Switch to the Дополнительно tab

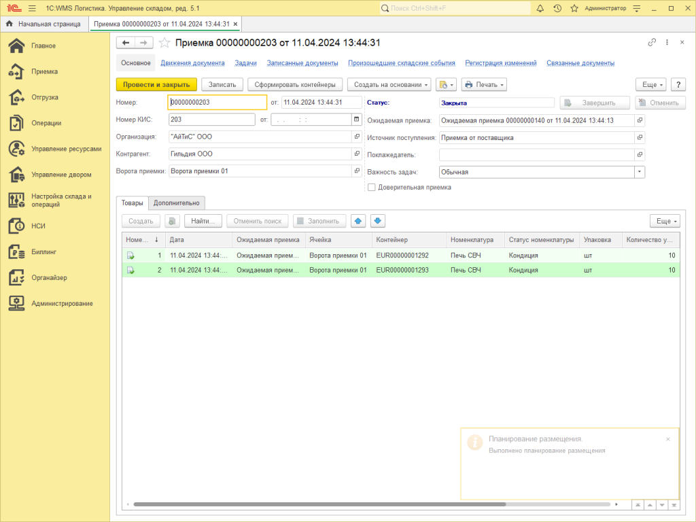pyautogui.click(x=176, y=203)
